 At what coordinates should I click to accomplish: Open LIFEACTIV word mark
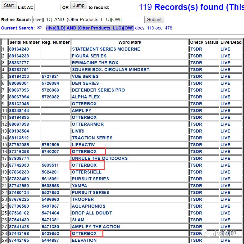pyautogui.click(x=83, y=145)
